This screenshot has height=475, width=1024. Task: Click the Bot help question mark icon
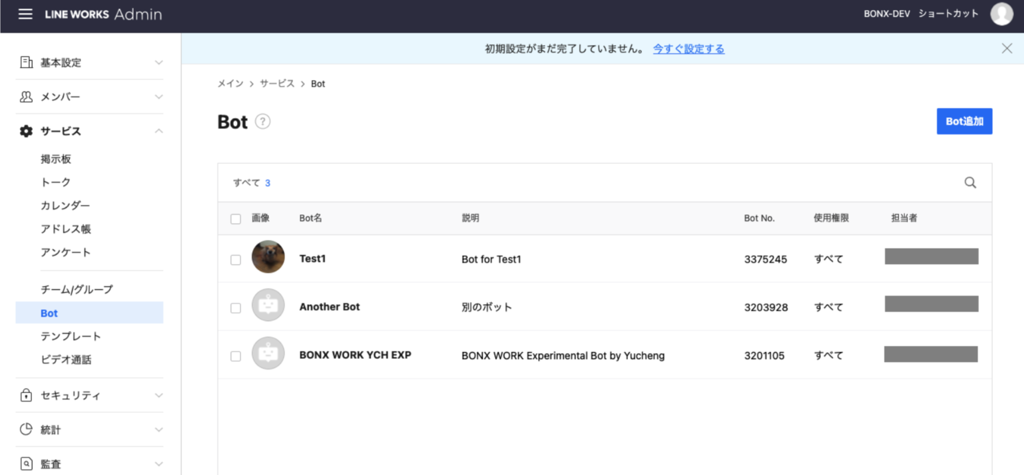point(263,121)
